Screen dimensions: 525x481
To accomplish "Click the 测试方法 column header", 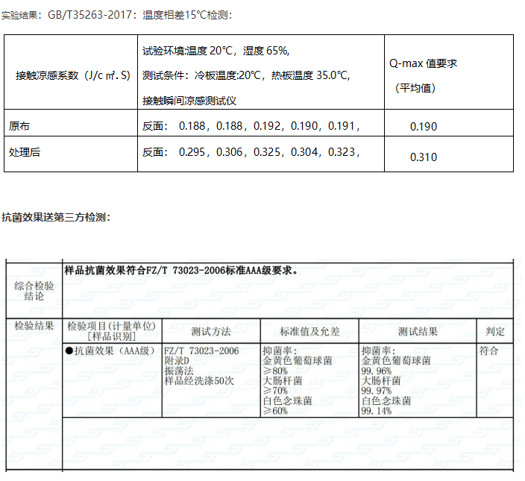I will pyautogui.click(x=211, y=331).
